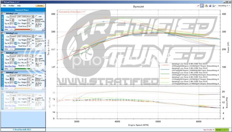
Task: Click Occ. Weight field in blue-slider datalog2 run
Action: click(29, 43)
